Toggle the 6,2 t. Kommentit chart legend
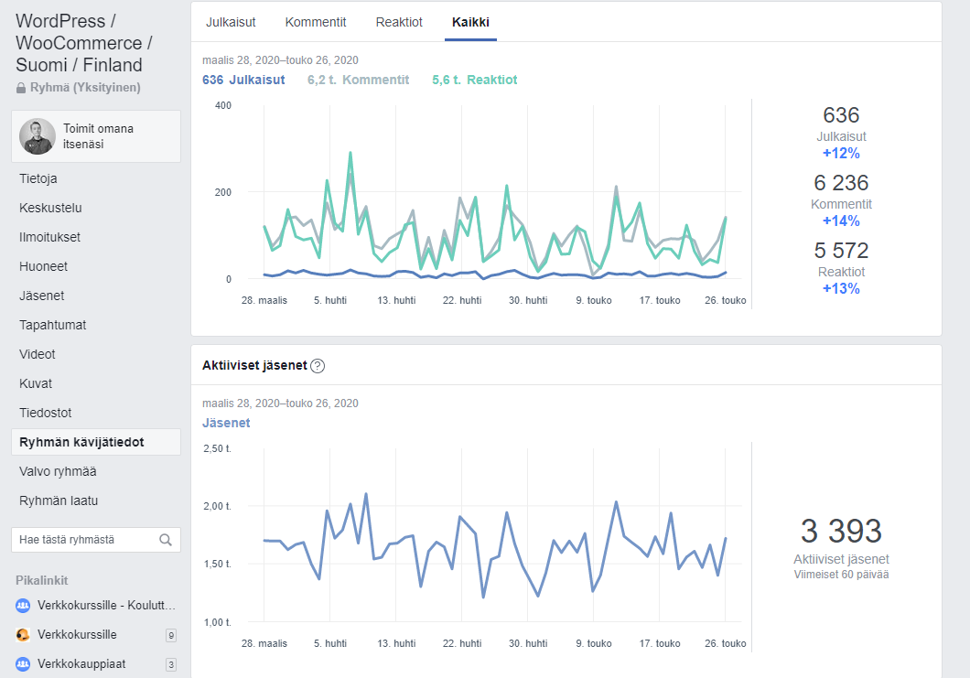This screenshot has width=970, height=678. click(x=359, y=80)
